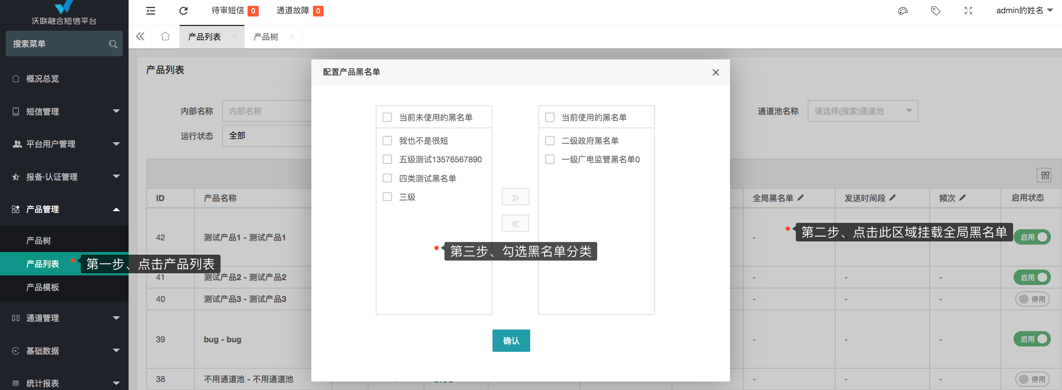
Task: Check the 我也不是很短 blacklist
Action: 387,141
